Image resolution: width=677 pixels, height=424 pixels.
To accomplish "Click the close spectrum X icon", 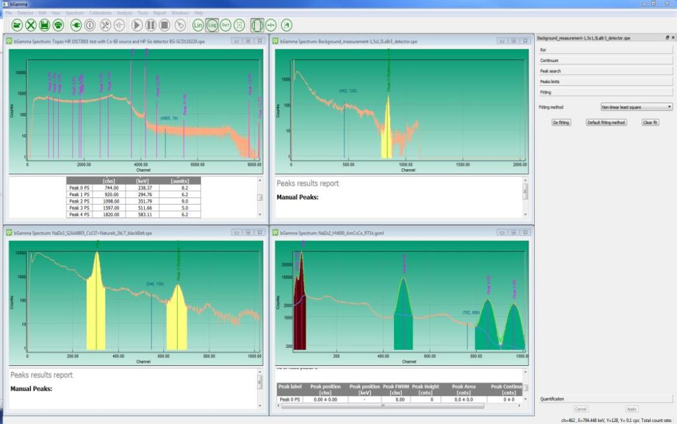I will (x=30, y=25).
